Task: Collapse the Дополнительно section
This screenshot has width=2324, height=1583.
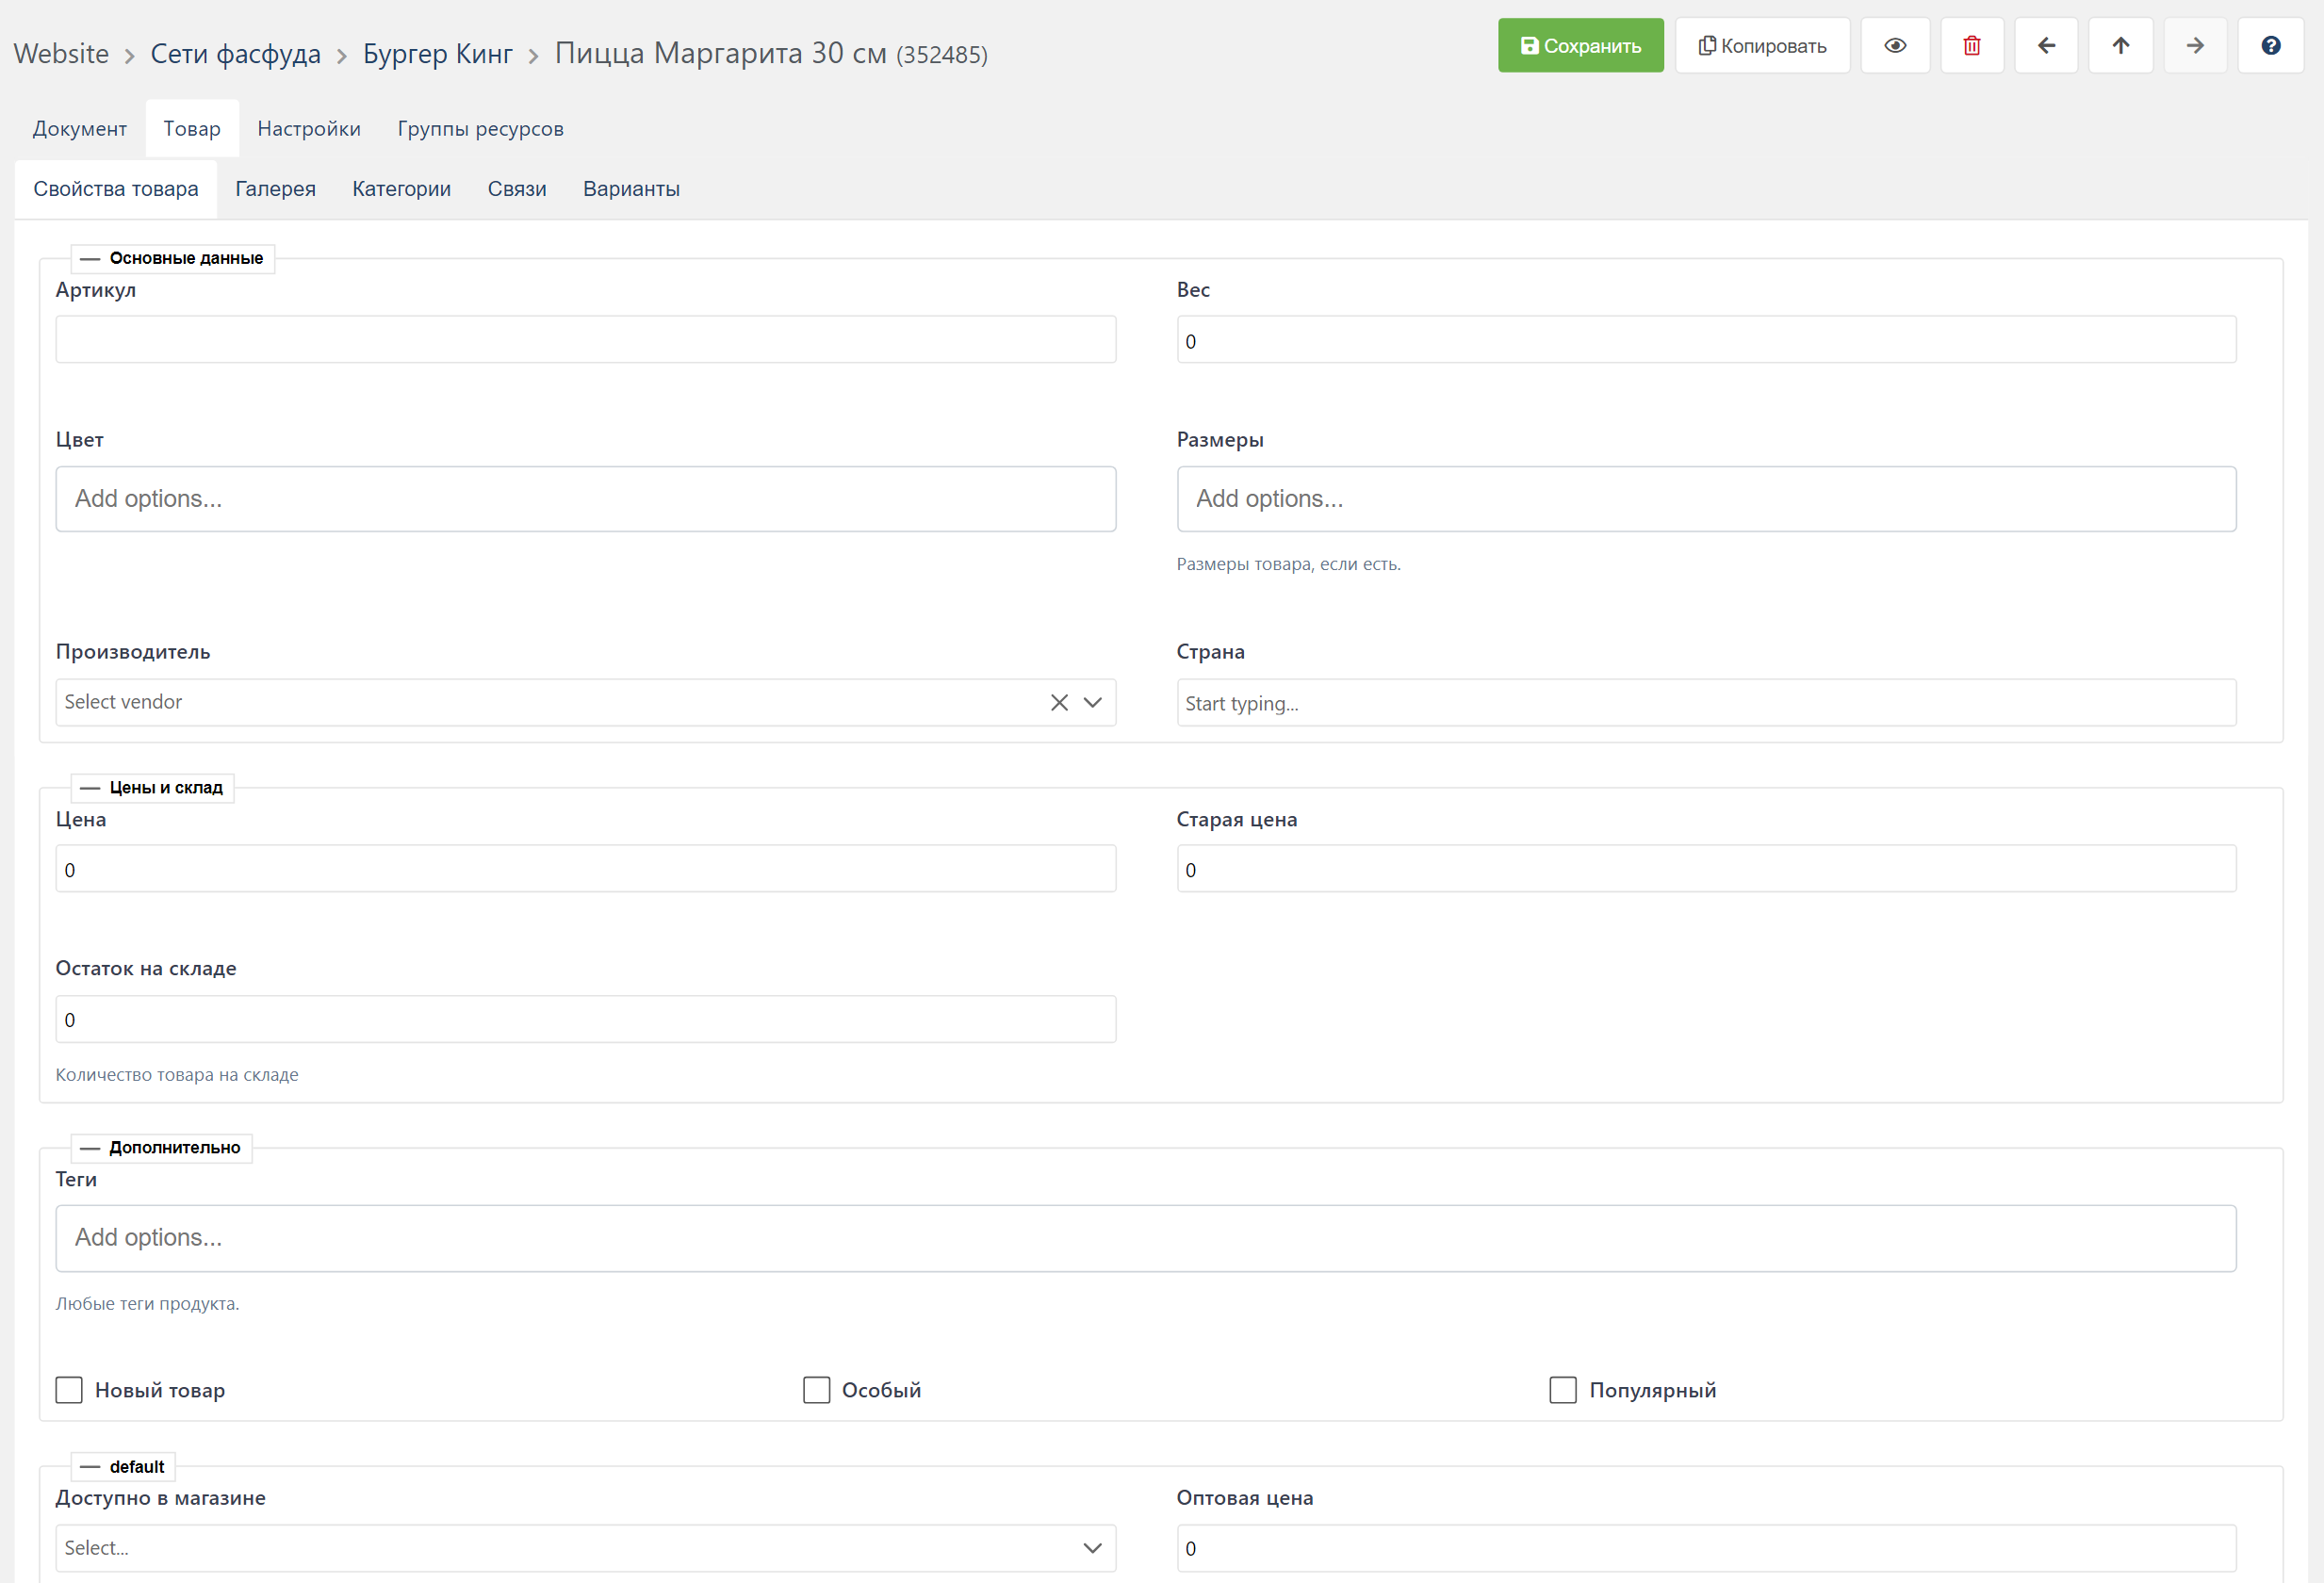Action: [90, 1148]
